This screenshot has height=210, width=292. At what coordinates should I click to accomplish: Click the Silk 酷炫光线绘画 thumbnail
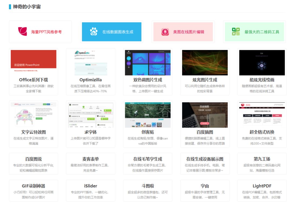pyautogui.click(x=262, y=63)
